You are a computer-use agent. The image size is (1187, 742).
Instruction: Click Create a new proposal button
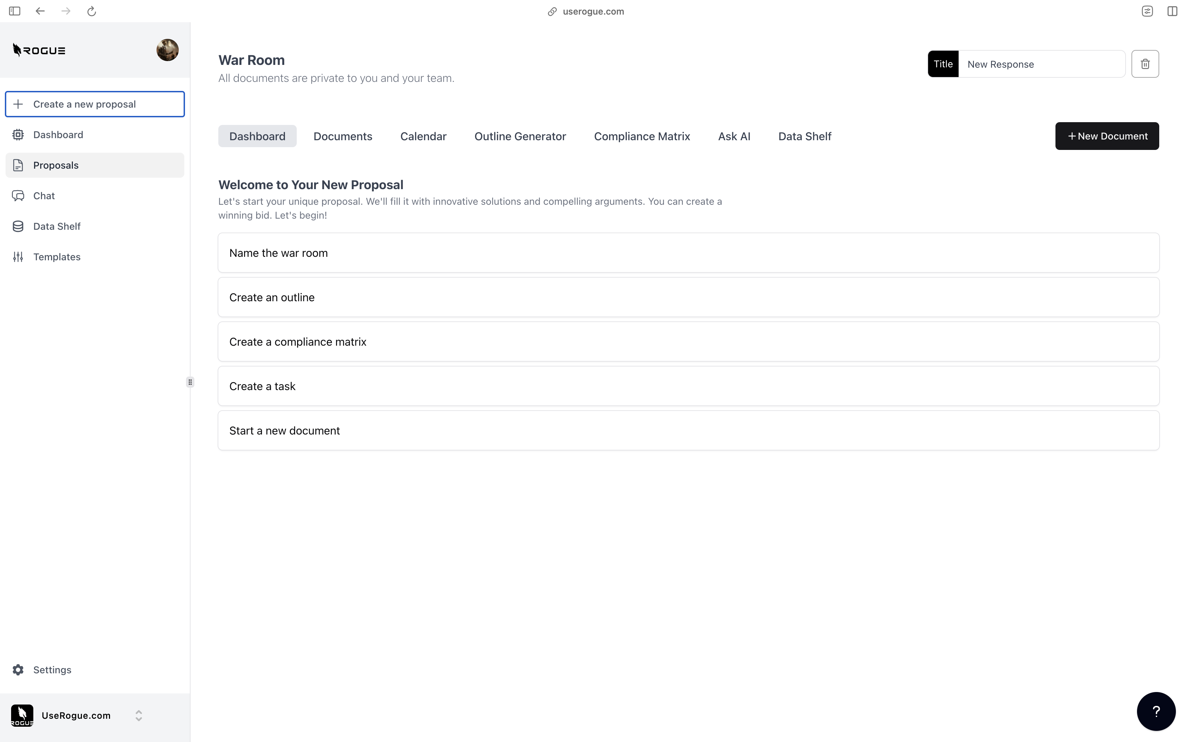[x=95, y=104]
